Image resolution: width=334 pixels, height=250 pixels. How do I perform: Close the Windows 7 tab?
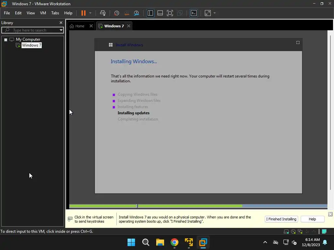(x=129, y=26)
